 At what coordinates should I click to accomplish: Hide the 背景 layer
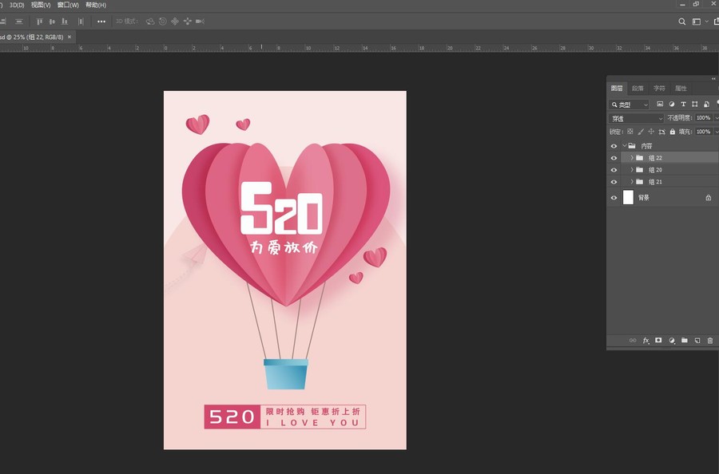click(x=614, y=198)
